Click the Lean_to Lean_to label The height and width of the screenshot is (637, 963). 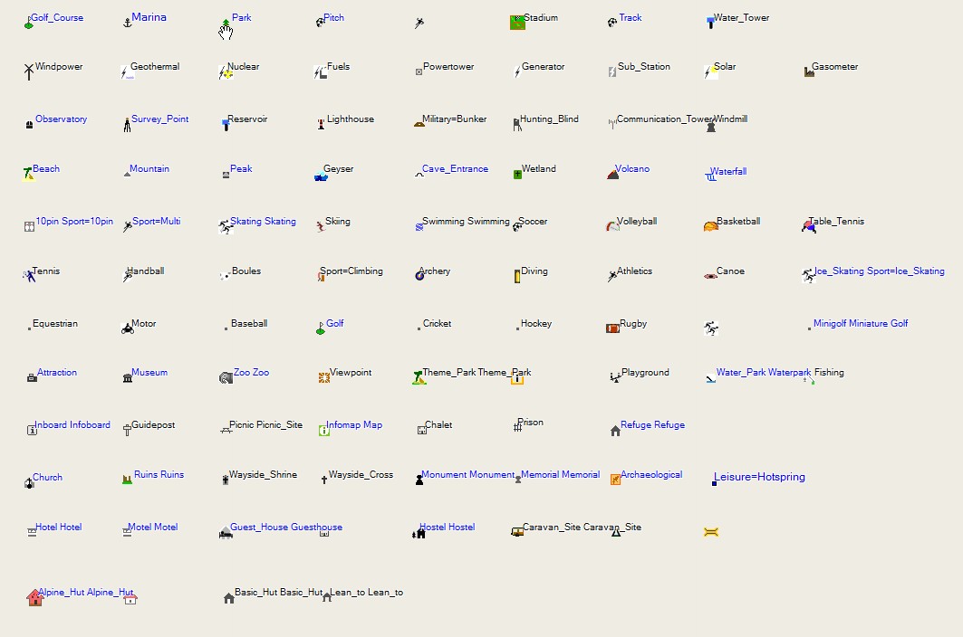(367, 592)
